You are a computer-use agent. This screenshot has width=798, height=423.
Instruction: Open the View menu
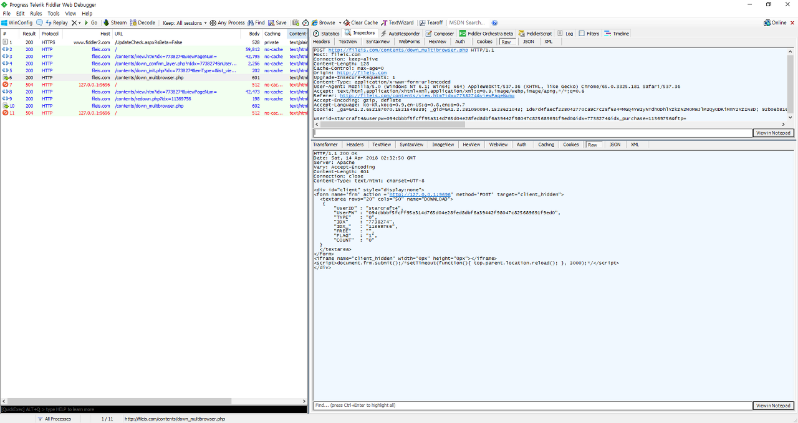click(x=70, y=13)
